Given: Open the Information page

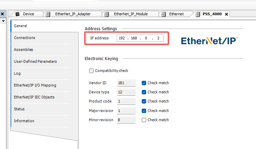Looking at the screenshot, I should click(44, 121).
